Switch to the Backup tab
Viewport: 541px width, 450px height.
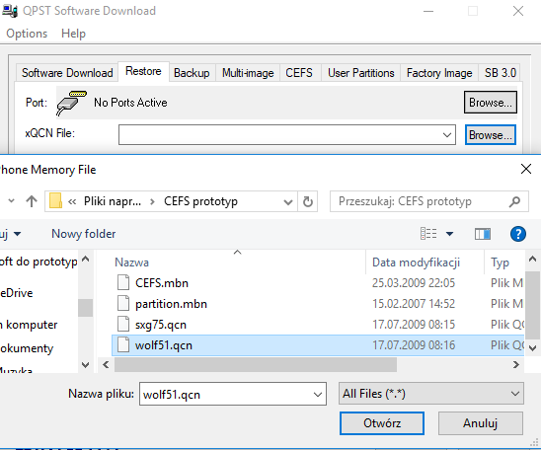pos(192,73)
